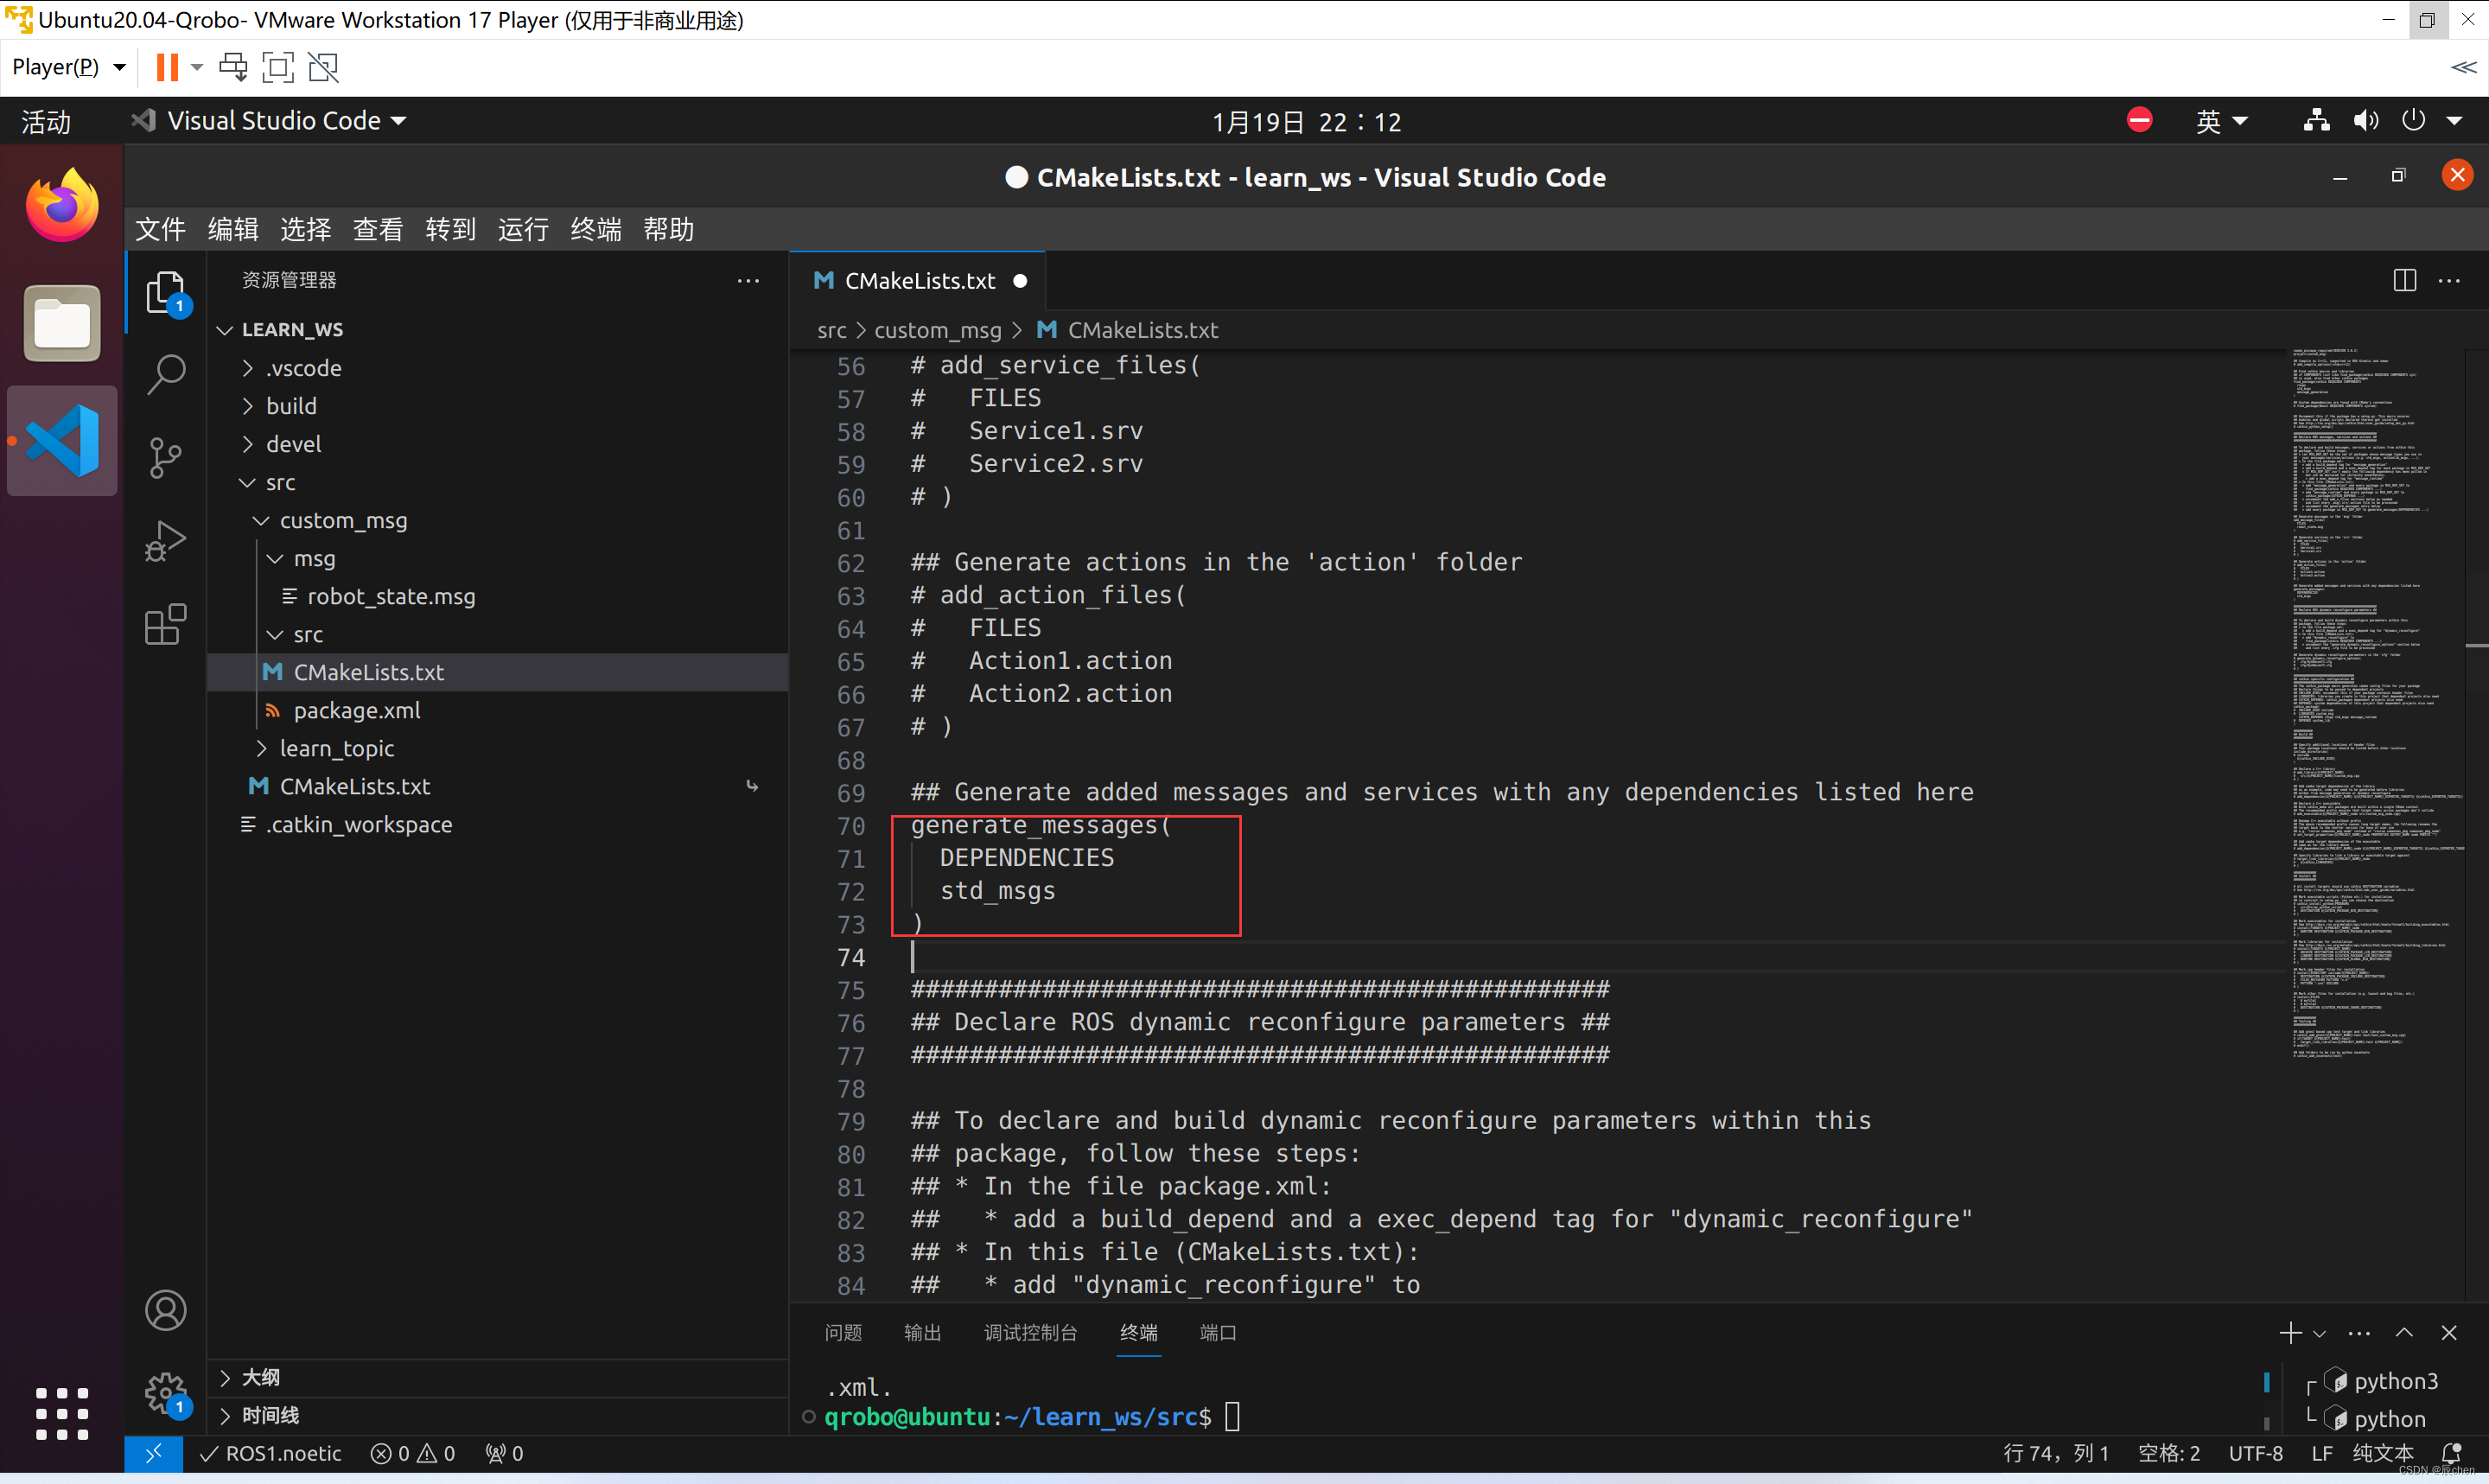Screen dimensions: 2489x1484
Task: Close the terminal panel
Action: [x=2449, y=1333]
